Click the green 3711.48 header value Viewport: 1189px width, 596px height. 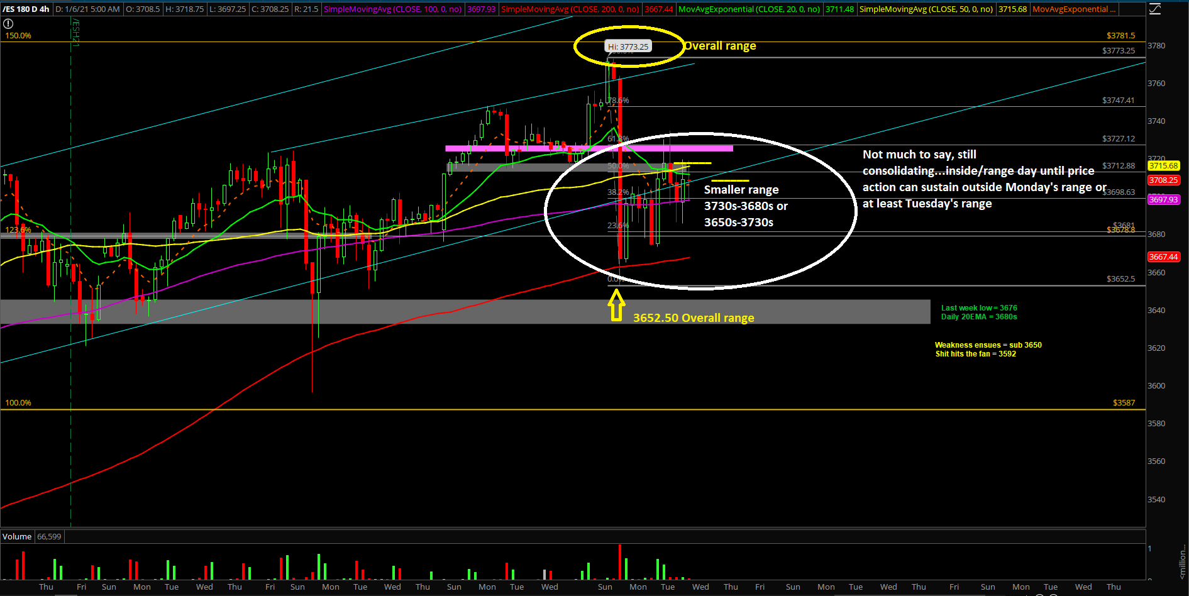839,9
